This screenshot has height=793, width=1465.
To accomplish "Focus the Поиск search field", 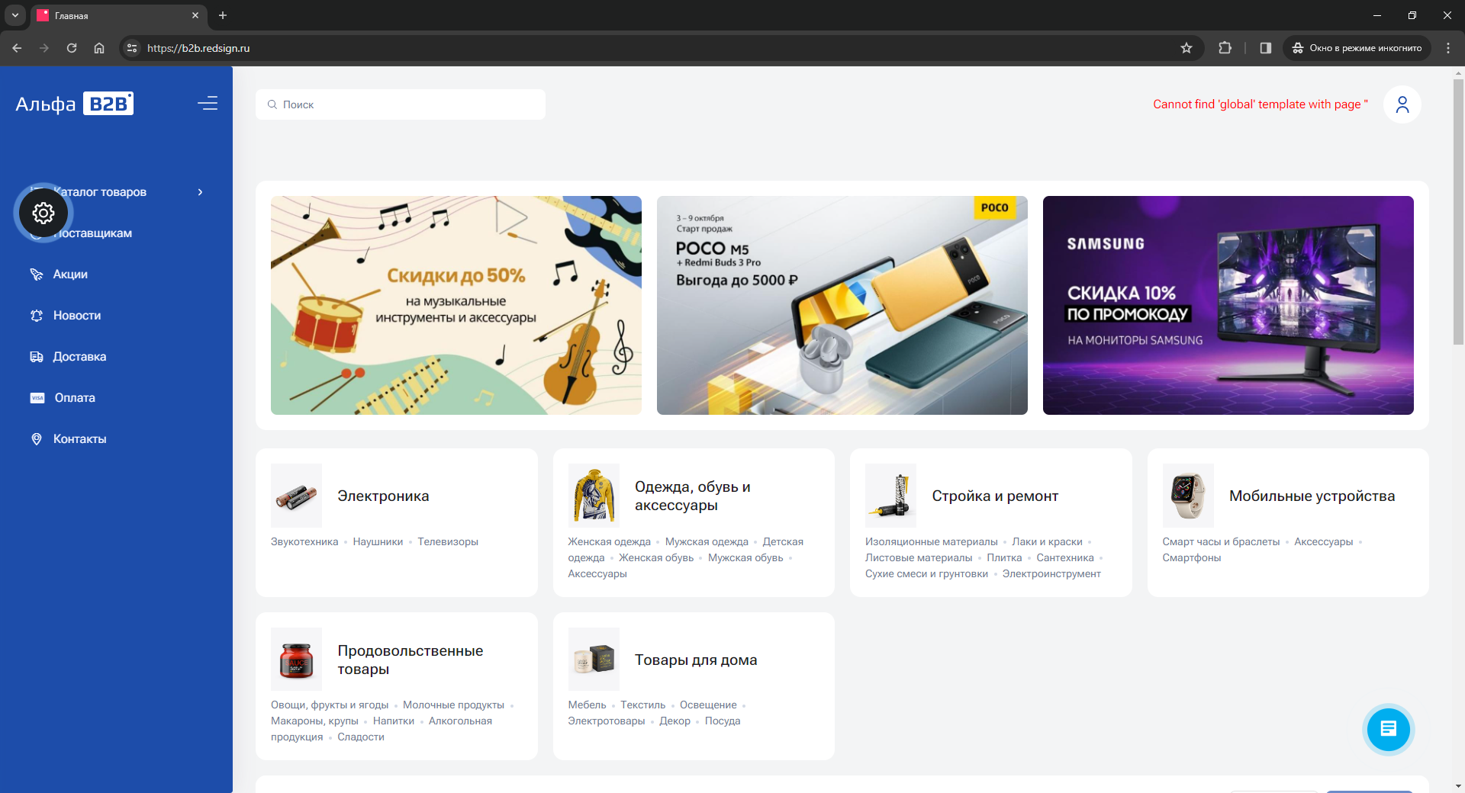I will click(401, 104).
